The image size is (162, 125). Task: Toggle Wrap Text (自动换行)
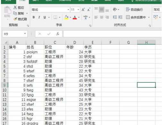(134, 10)
